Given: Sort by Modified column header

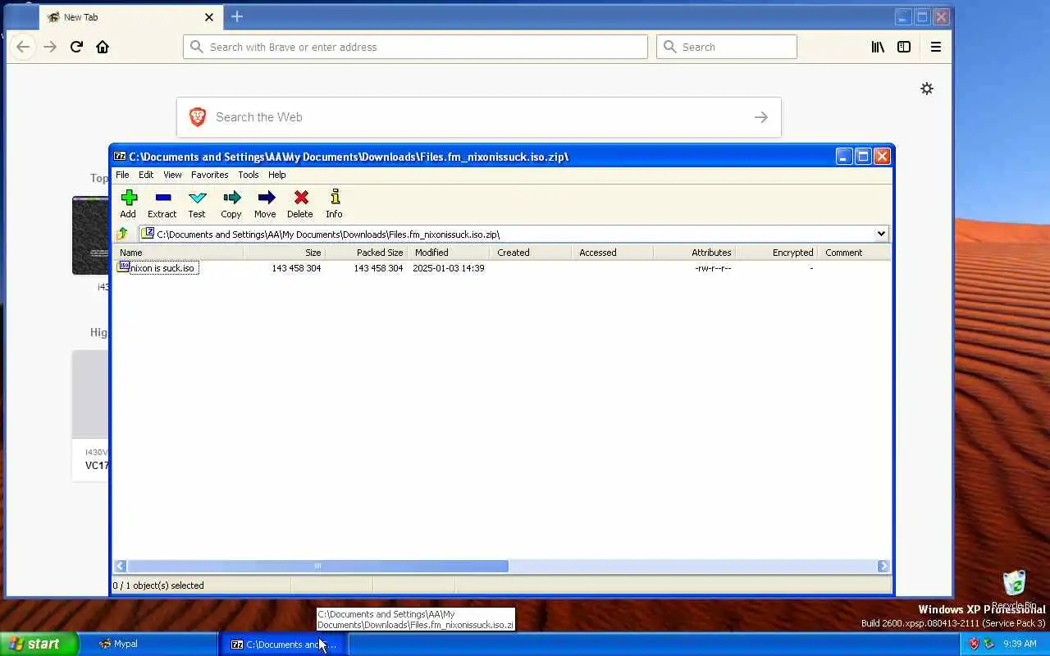Looking at the screenshot, I should pyautogui.click(x=448, y=253).
